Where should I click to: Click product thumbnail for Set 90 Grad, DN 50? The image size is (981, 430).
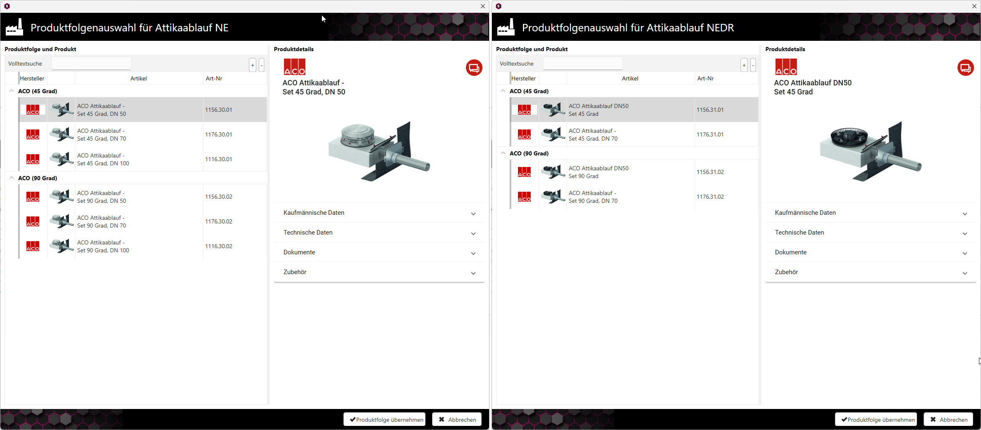61,197
